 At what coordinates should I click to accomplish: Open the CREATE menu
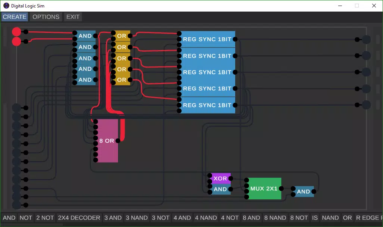click(x=15, y=17)
